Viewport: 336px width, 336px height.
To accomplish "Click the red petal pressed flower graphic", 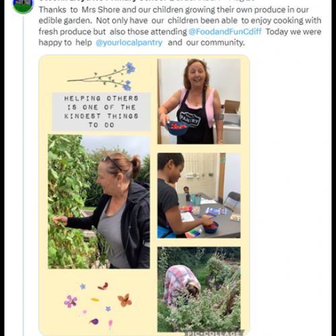I will click(x=103, y=286).
